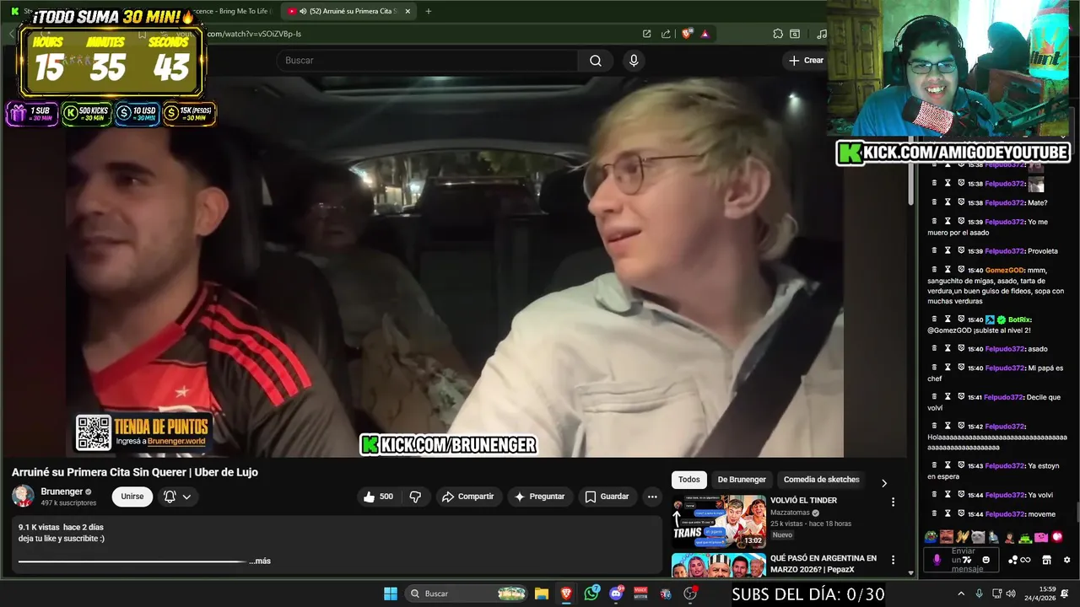Open options menu for QUÉ PASÓ EN ARGENTINA video

[x=893, y=560]
